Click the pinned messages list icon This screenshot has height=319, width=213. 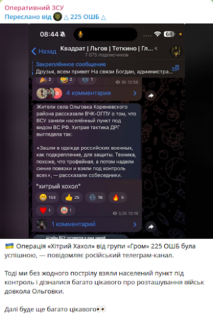coord(175,68)
